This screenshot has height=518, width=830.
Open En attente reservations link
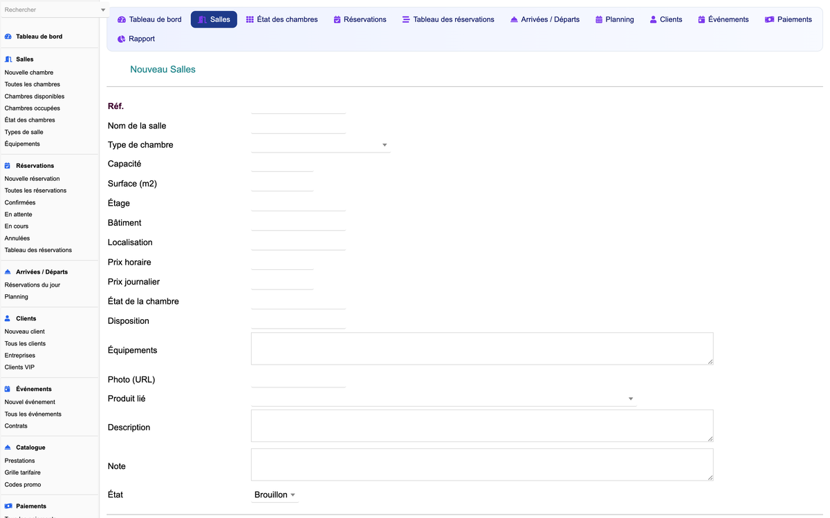click(19, 214)
